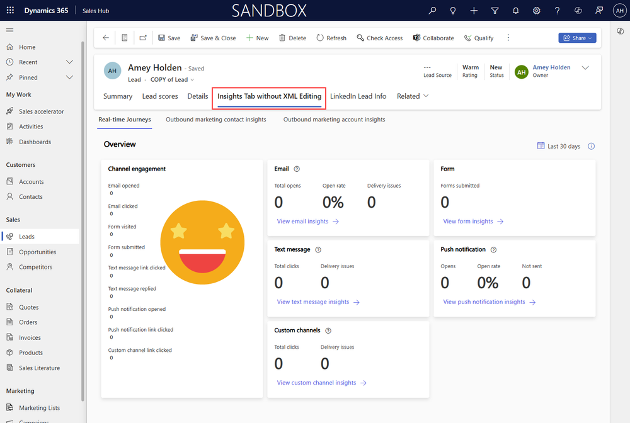
Task: Expand Pinned in the sidebar
Action: coord(69,77)
